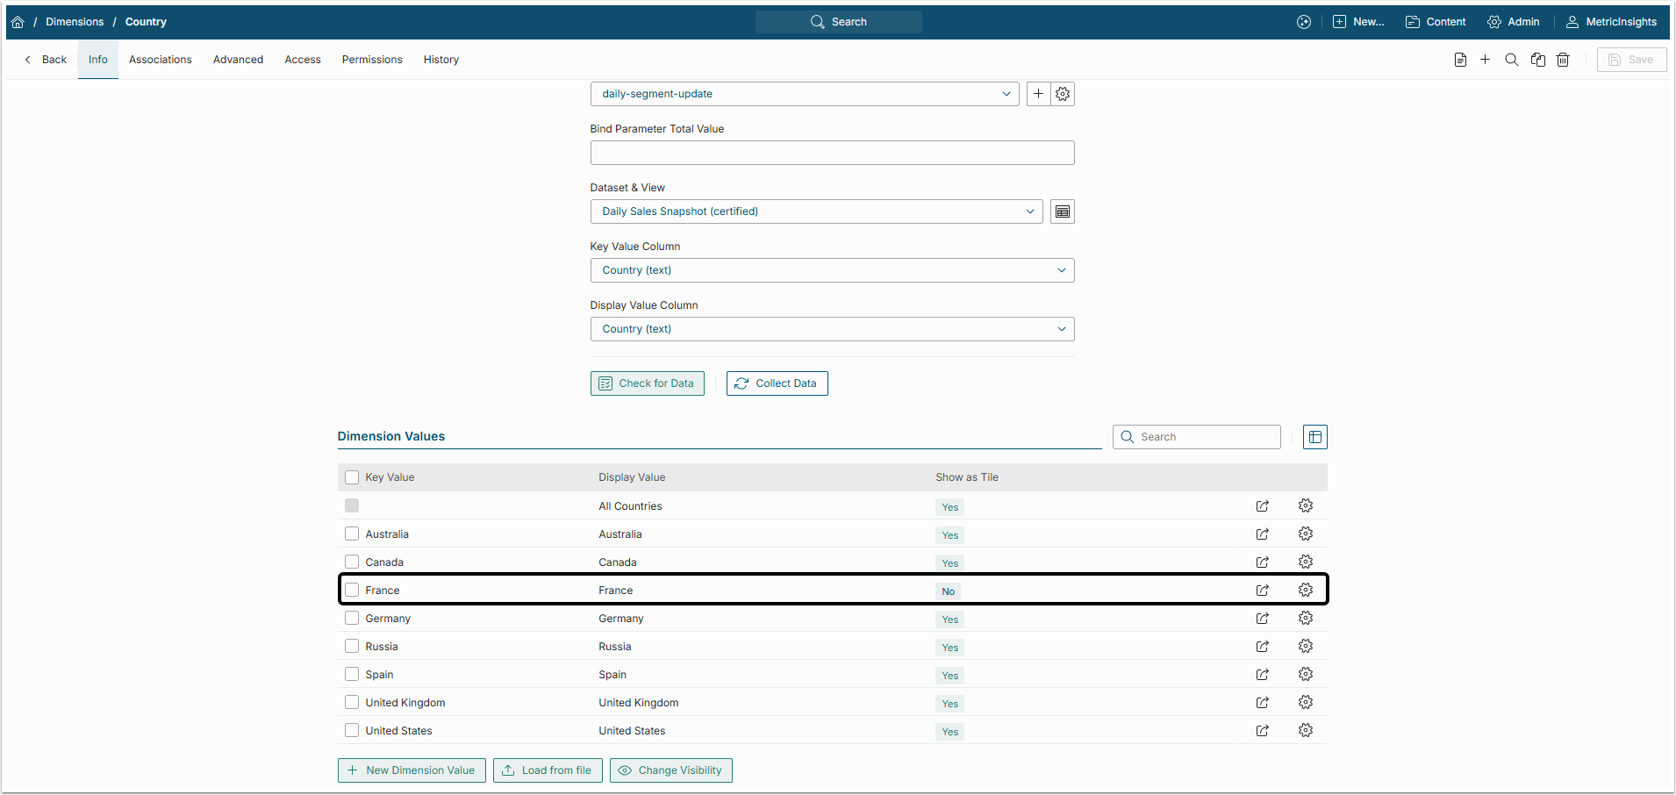Open edit link icon for Germany row

pyautogui.click(x=1262, y=619)
